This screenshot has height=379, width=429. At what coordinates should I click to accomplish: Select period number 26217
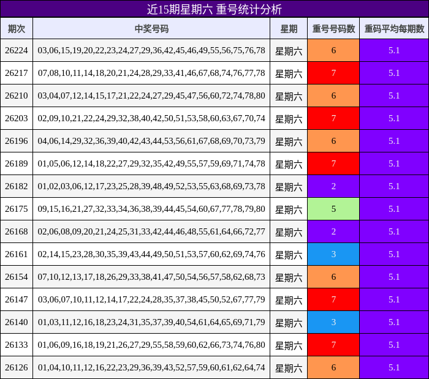tap(17, 73)
